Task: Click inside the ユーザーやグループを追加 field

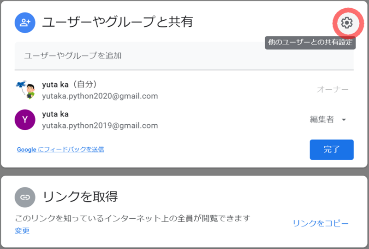Action: pos(184,56)
